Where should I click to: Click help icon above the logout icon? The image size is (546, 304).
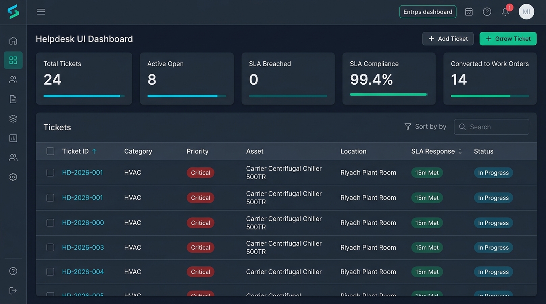[x=13, y=271]
